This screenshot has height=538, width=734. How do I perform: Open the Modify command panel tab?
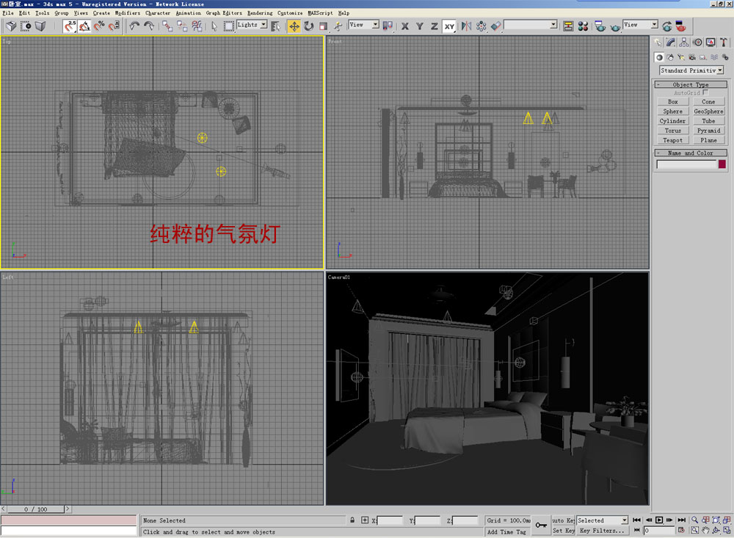[x=671, y=43]
